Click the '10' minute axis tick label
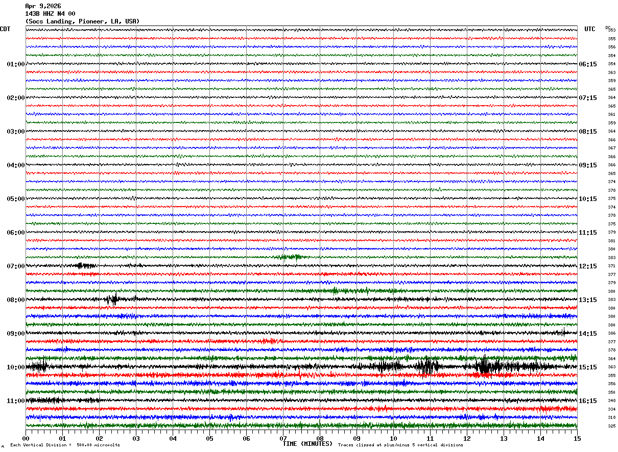This screenshot has height=452, width=618. pyautogui.click(x=393, y=438)
